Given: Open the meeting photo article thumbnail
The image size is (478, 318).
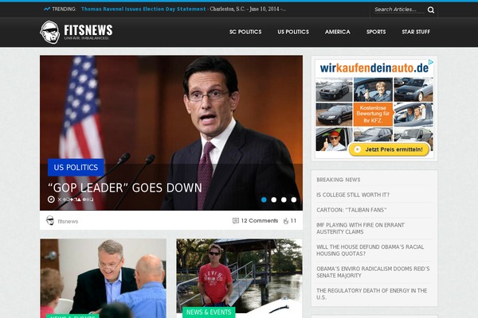Looking at the screenshot, I should click(x=103, y=278).
